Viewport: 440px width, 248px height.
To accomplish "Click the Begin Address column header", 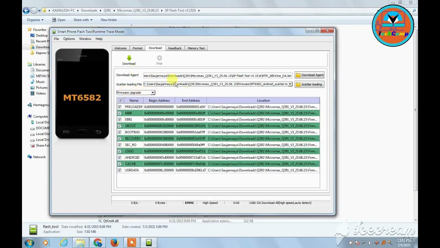I will [159, 101].
